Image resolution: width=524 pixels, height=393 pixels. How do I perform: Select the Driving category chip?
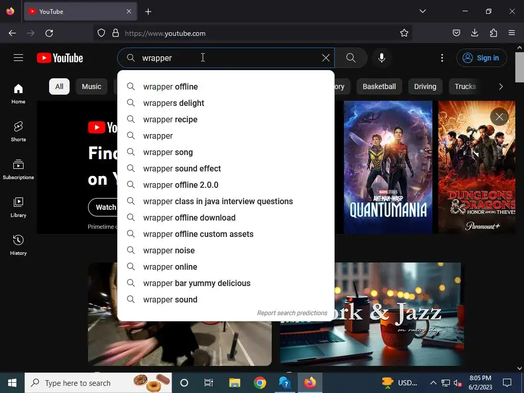[425, 86]
